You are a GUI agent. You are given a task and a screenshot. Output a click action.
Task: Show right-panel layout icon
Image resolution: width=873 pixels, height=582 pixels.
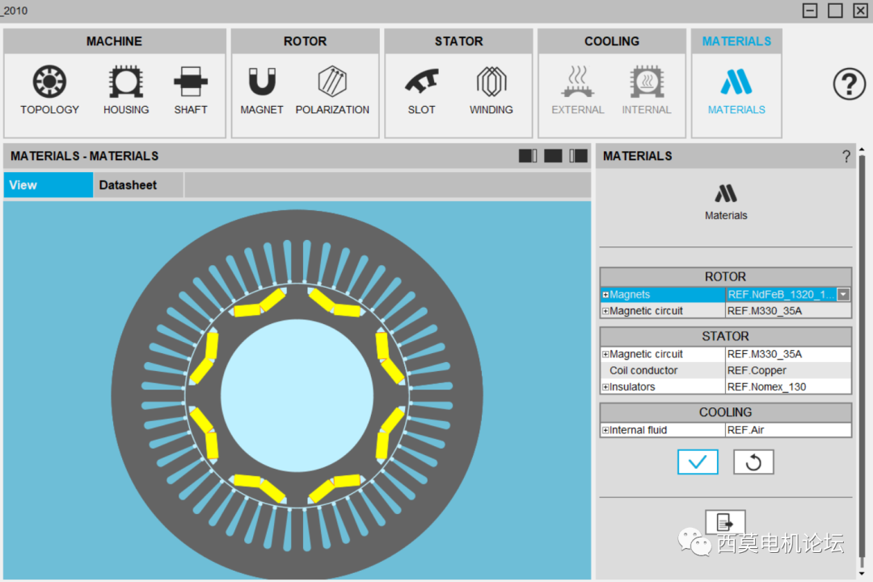[579, 156]
